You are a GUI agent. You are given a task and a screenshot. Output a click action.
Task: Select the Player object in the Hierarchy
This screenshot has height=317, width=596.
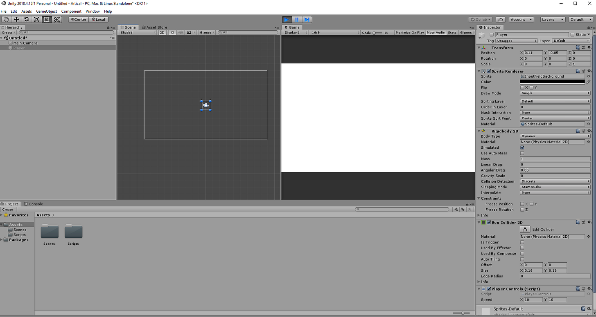coord(18,48)
